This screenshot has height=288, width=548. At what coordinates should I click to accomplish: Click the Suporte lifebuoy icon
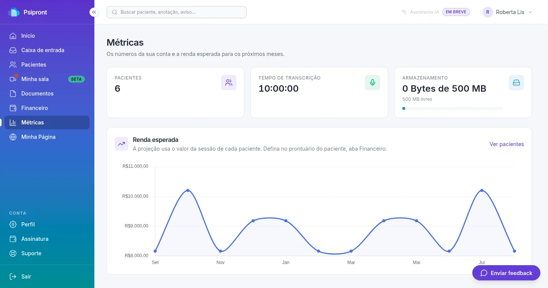click(x=13, y=253)
